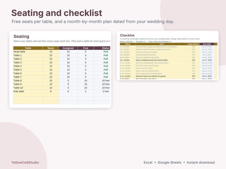Click the Checklist preview thumbnail card
226x169 pixels.
[x=167, y=55]
